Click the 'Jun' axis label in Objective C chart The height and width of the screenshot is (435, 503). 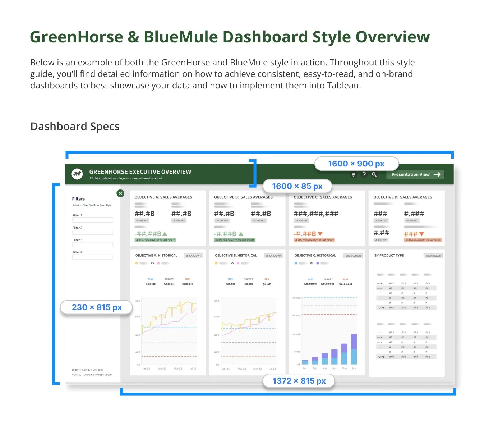click(x=354, y=368)
